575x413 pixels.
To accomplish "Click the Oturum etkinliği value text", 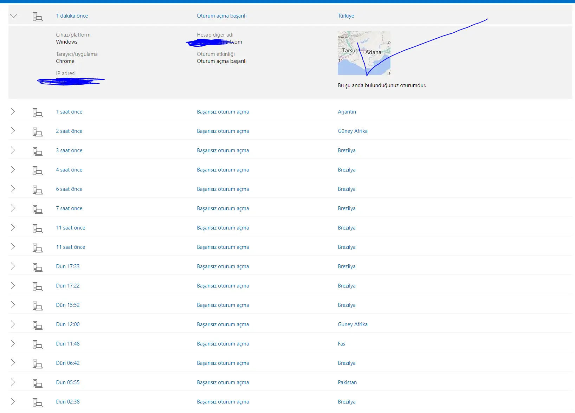I will point(222,61).
